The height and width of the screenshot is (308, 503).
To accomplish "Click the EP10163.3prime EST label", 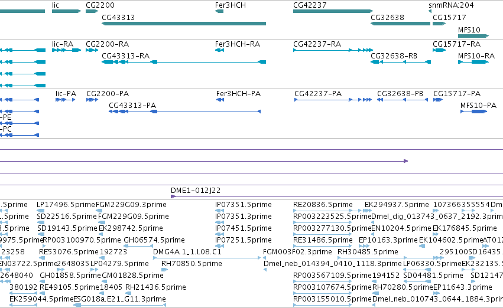I will click(x=388, y=240).
